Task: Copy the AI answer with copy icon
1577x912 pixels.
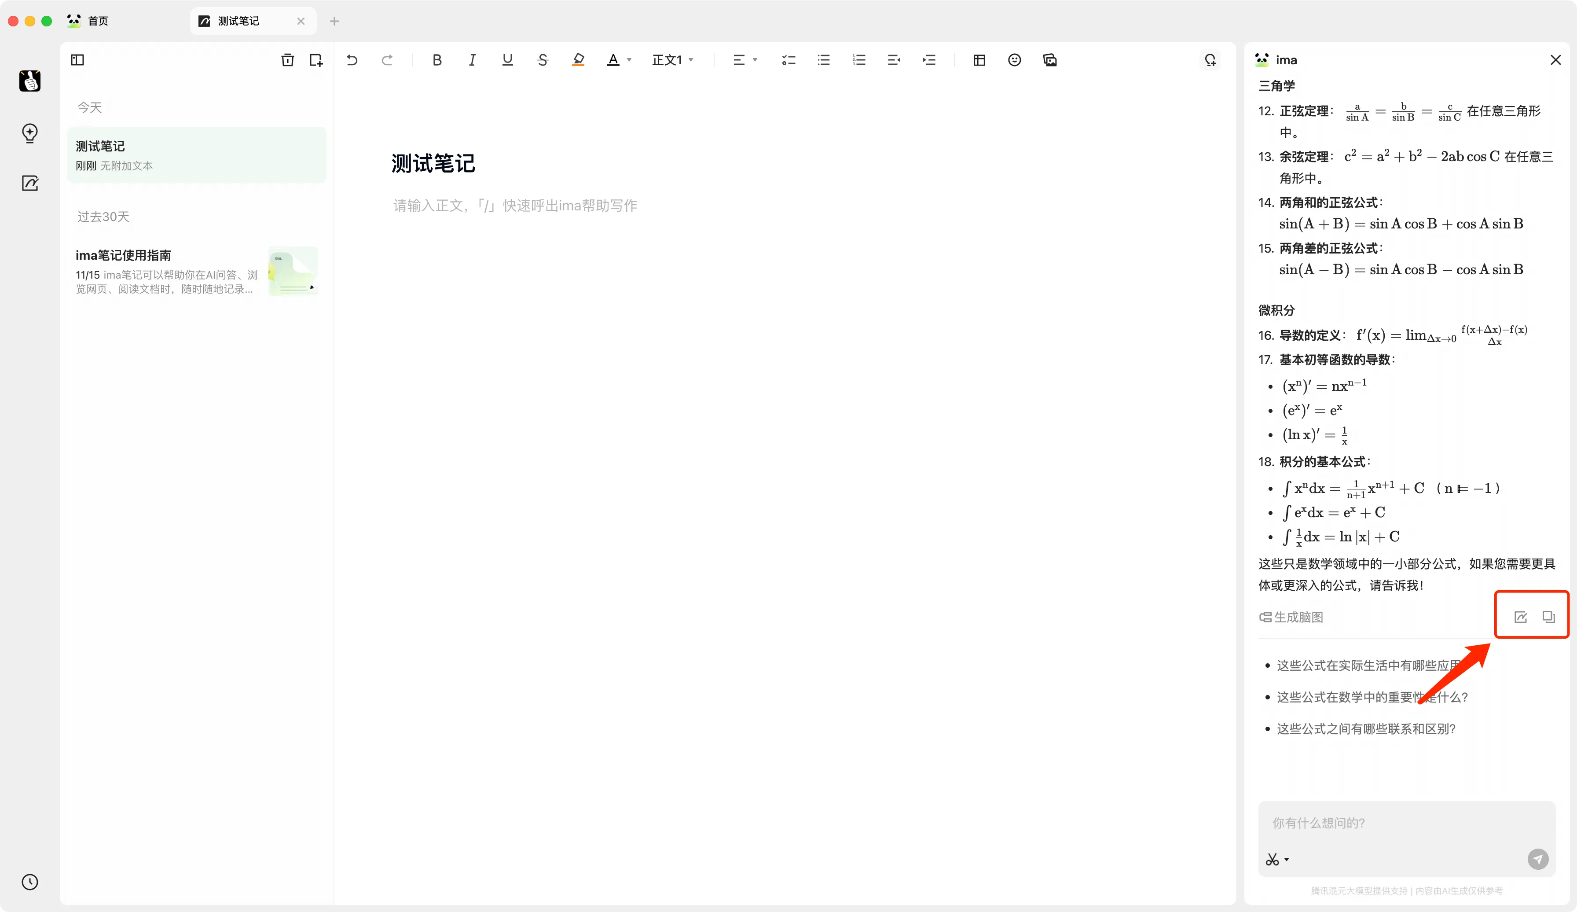Action: pyautogui.click(x=1549, y=617)
